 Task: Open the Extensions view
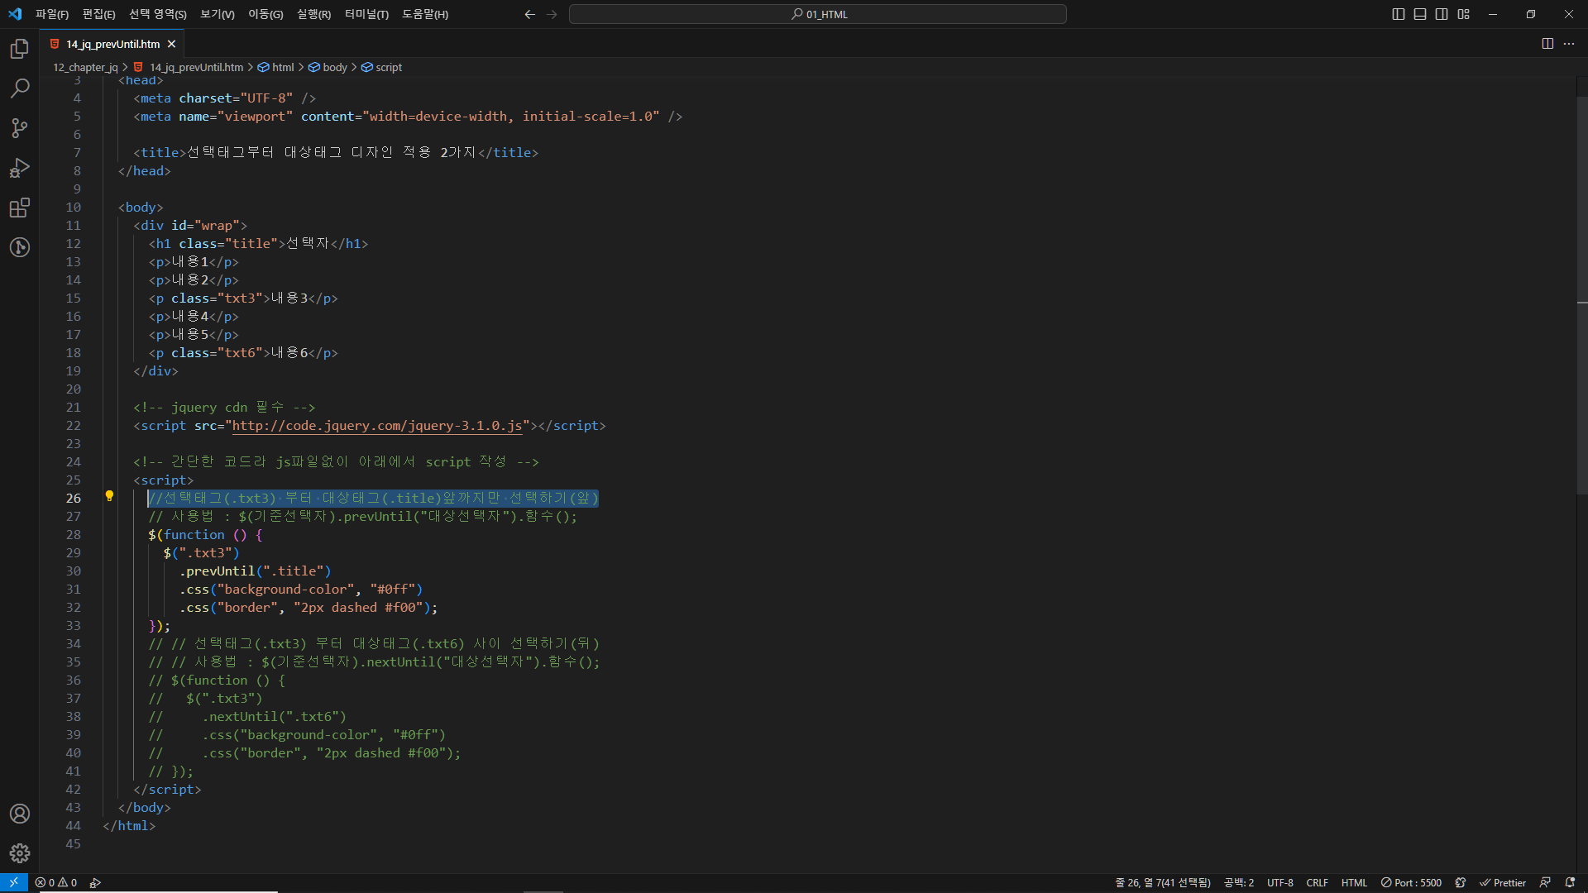coord(20,208)
